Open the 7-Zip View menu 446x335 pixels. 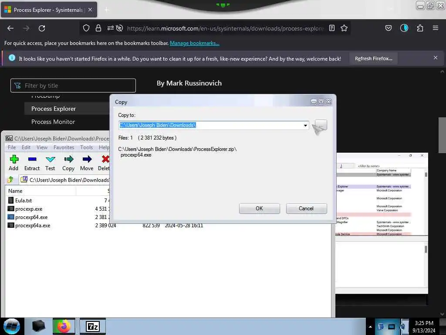tap(42, 147)
